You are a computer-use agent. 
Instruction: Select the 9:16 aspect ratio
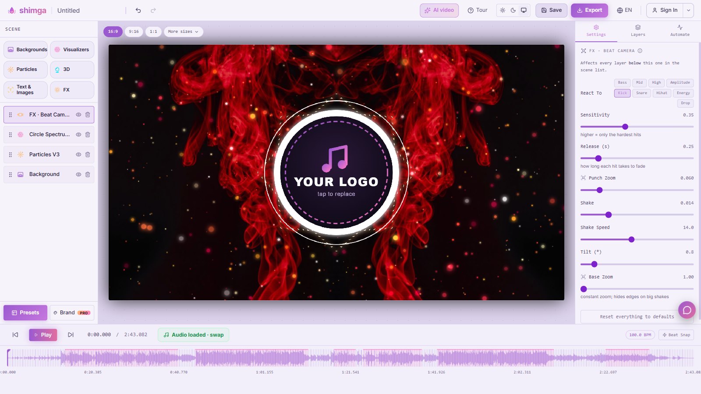134,32
